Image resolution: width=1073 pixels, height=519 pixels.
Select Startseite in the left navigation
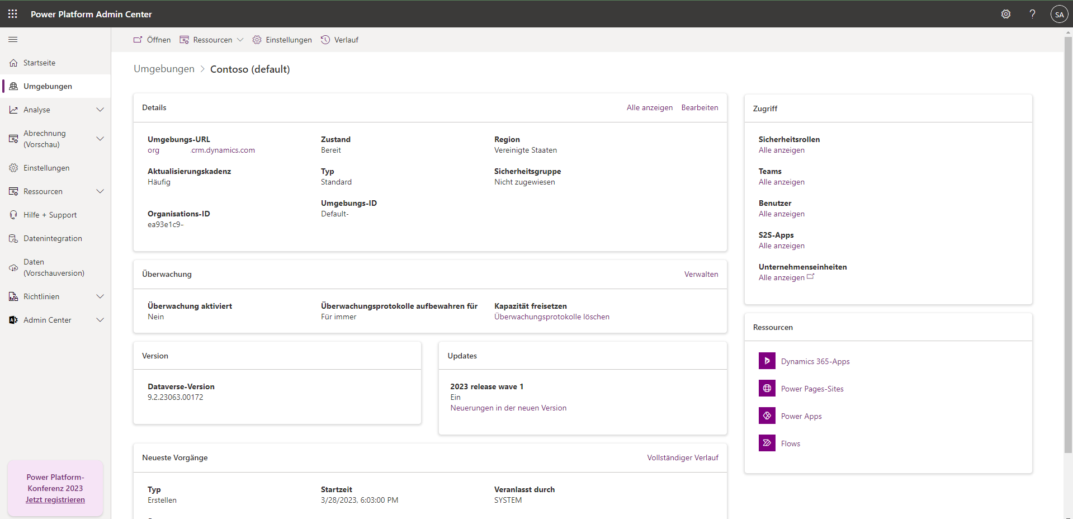click(x=39, y=63)
